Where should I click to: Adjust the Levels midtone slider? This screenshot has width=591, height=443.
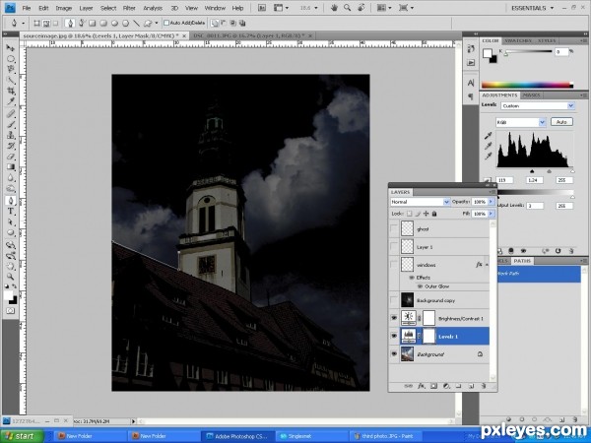549,171
